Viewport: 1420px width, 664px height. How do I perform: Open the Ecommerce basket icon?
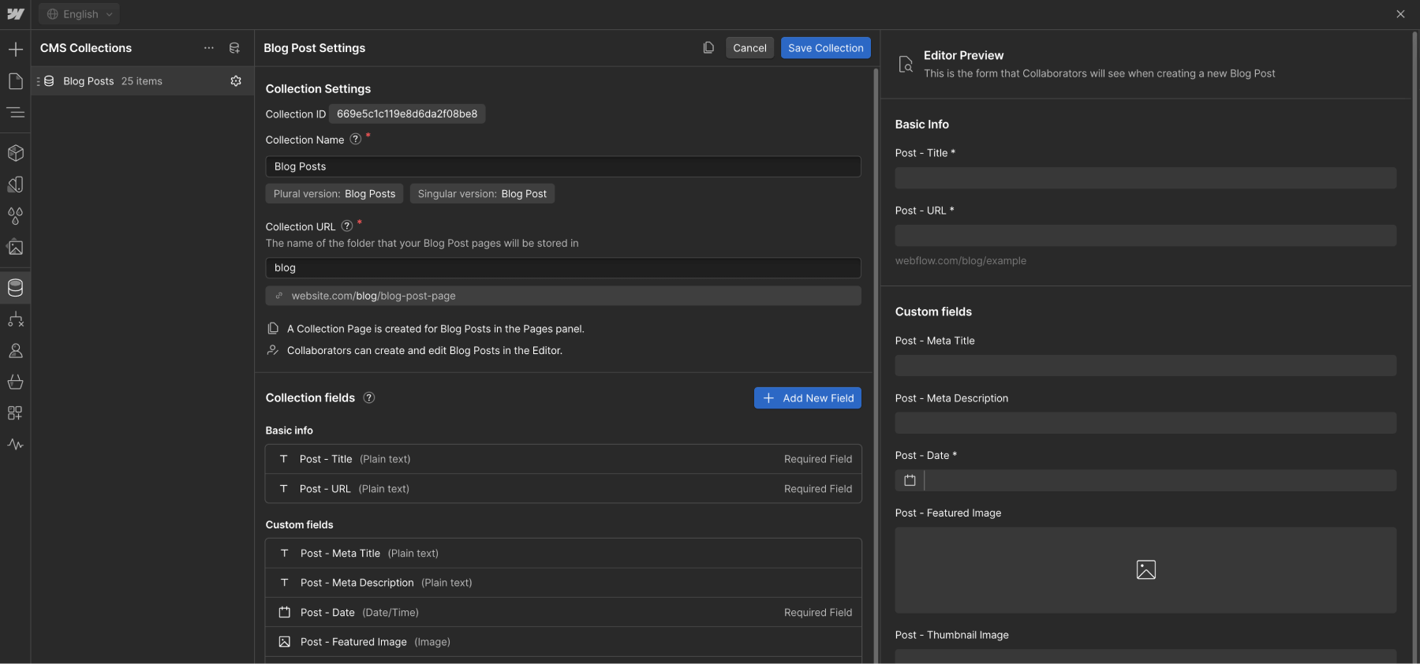(x=15, y=382)
